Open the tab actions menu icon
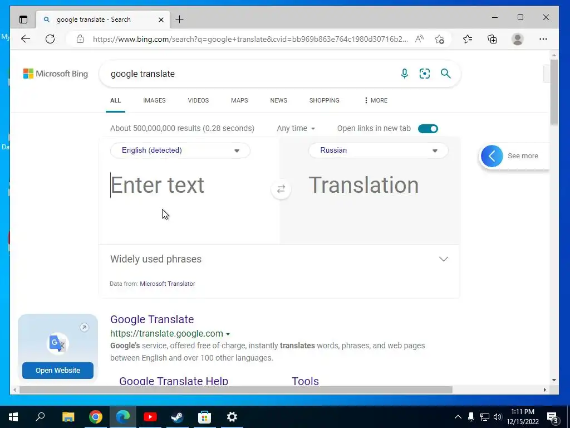This screenshot has width=570, height=428. (23, 20)
